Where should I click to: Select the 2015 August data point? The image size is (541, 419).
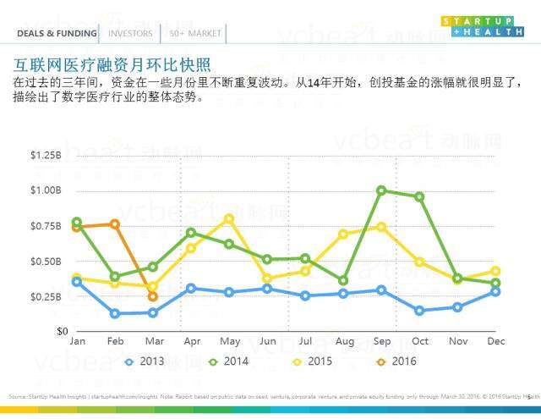[343, 234]
